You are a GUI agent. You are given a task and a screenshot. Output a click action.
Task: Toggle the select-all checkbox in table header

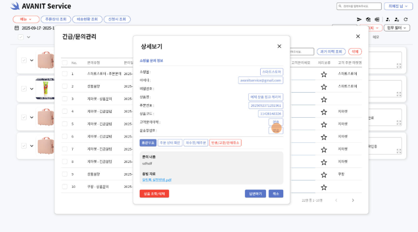pos(64,63)
